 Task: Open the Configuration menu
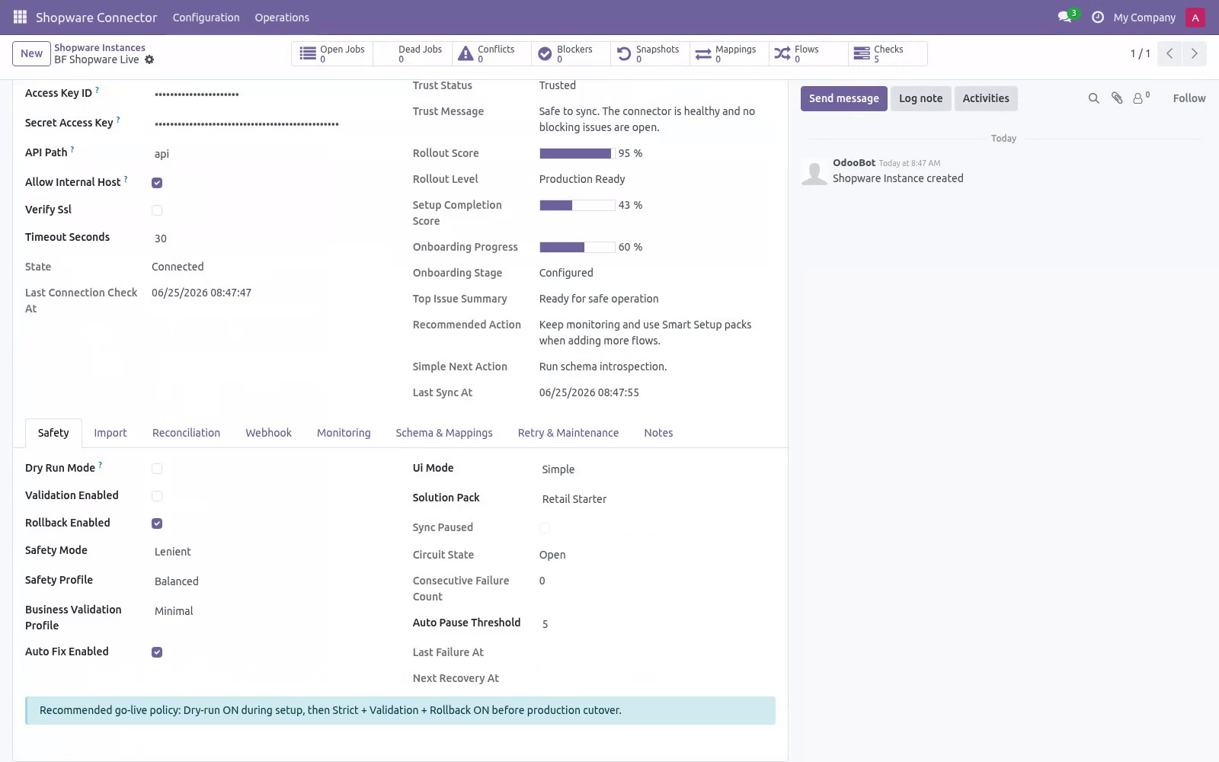click(x=206, y=18)
